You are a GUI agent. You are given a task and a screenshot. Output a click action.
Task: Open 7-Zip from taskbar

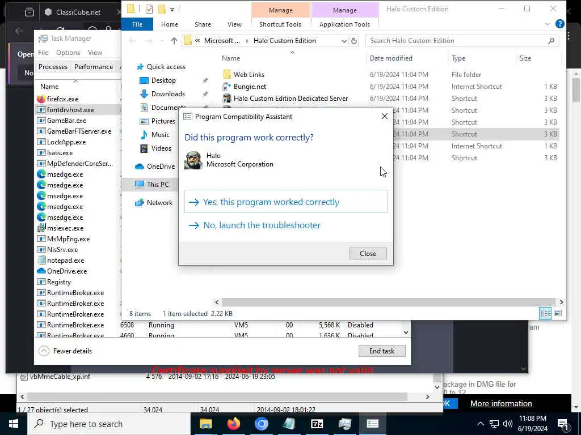click(x=317, y=424)
